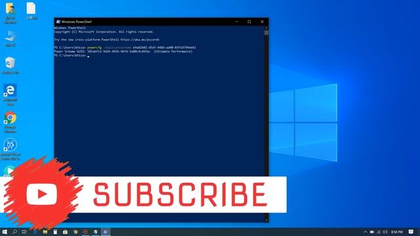
Task: Click the Microsoft copyright notice line
Action: [104, 31]
